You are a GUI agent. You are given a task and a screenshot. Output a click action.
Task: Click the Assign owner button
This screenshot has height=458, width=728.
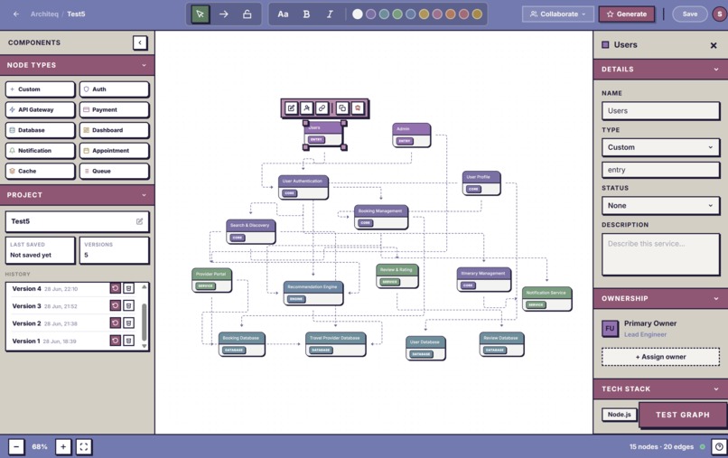660,357
